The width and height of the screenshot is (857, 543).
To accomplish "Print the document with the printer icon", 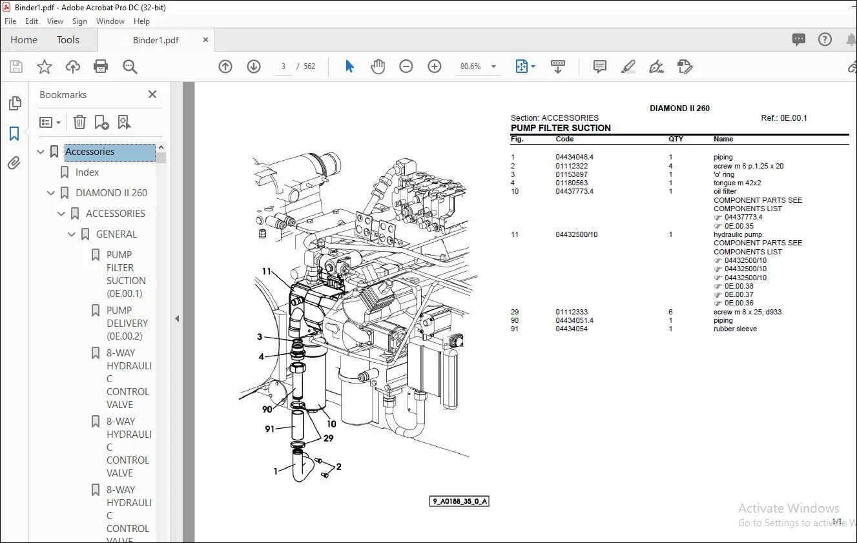I will pyautogui.click(x=101, y=67).
